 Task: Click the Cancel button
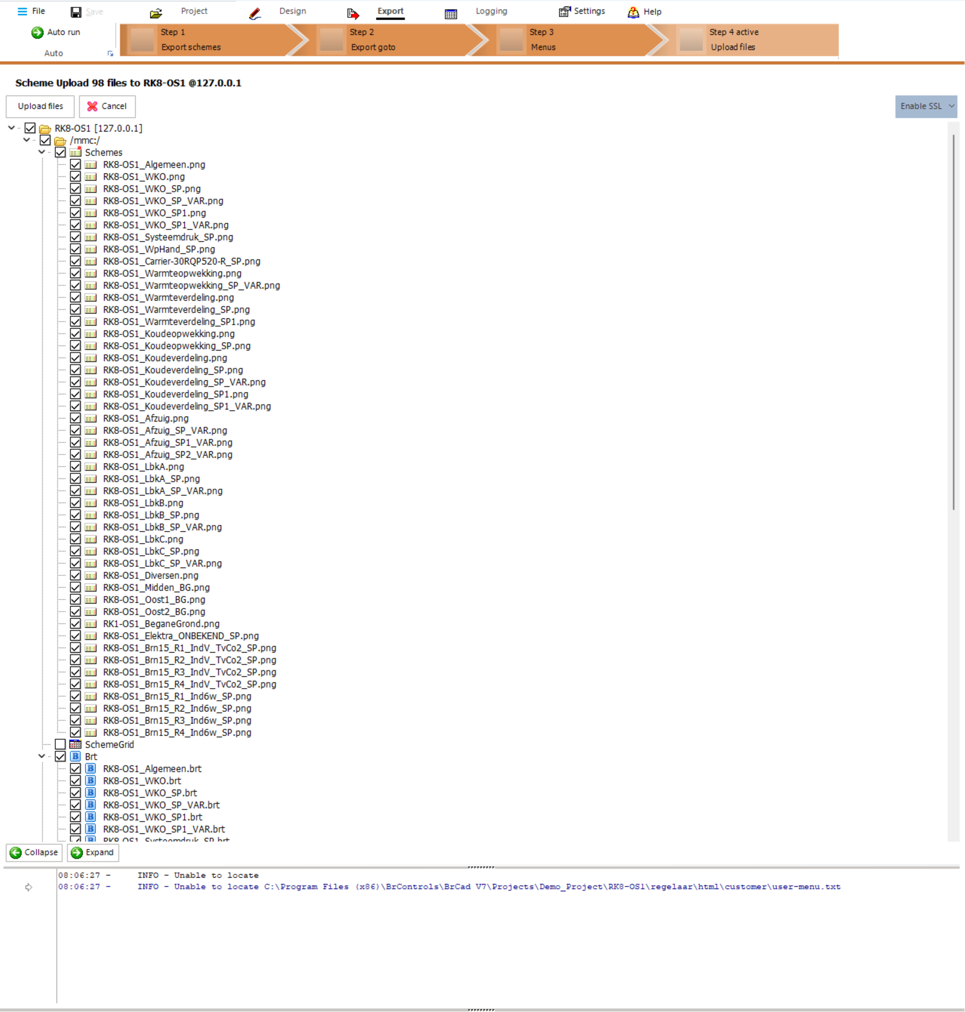coord(107,106)
